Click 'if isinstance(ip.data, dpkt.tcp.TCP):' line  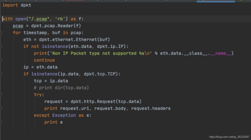pyautogui.click(x=72, y=74)
